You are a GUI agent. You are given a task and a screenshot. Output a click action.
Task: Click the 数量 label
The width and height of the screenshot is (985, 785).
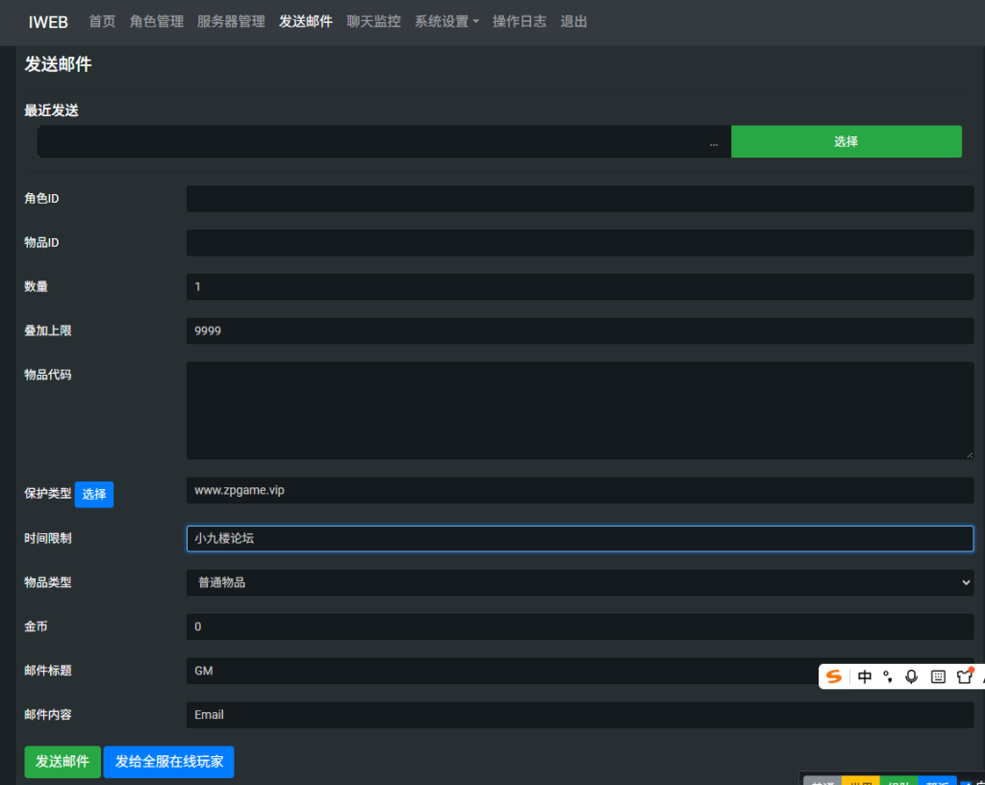click(36, 286)
